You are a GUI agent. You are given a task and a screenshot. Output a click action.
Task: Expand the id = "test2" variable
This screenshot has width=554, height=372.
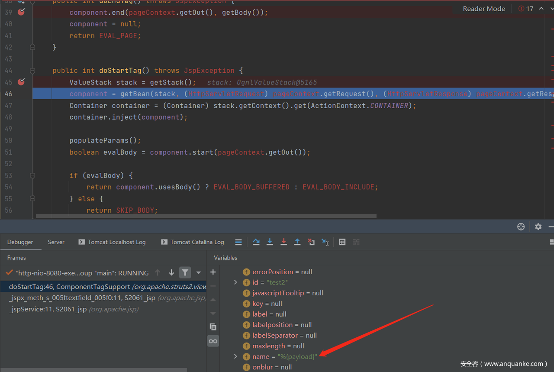(235, 282)
